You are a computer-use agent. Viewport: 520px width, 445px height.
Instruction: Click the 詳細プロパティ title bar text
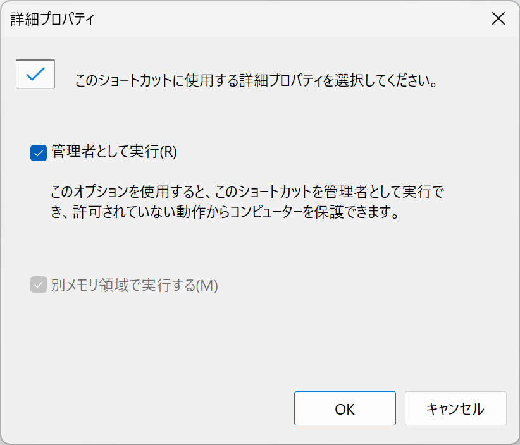tap(53, 19)
